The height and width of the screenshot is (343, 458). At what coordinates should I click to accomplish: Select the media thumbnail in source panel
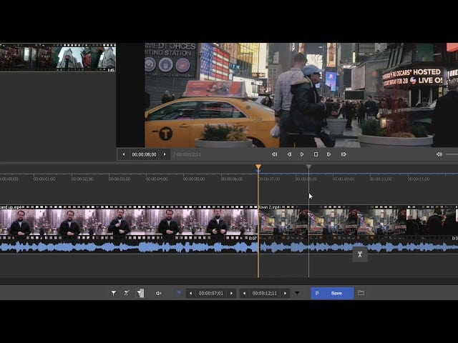58,57
